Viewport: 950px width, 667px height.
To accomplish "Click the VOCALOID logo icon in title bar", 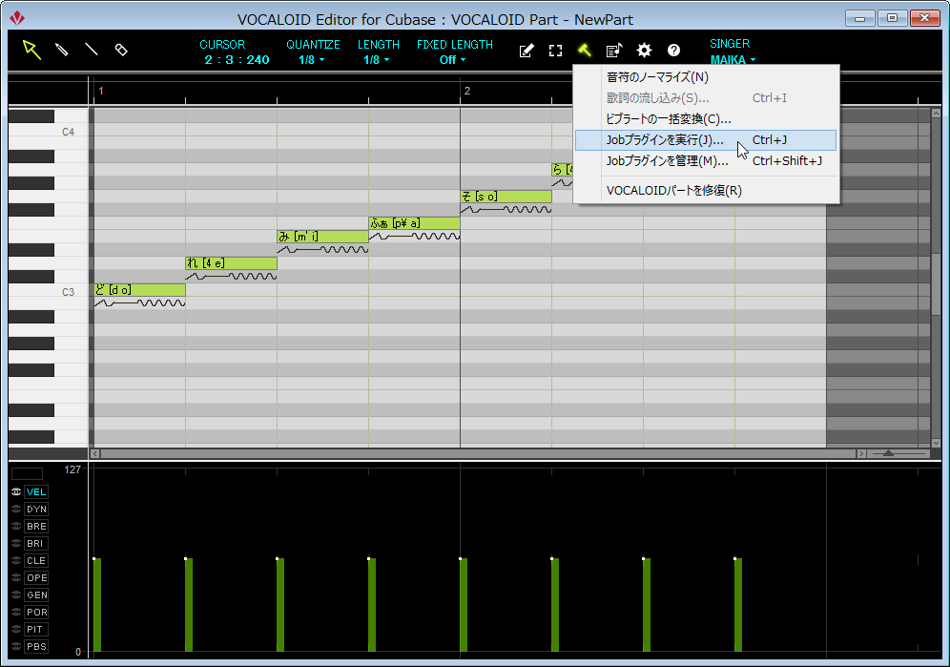I will [x=17, y=18].
